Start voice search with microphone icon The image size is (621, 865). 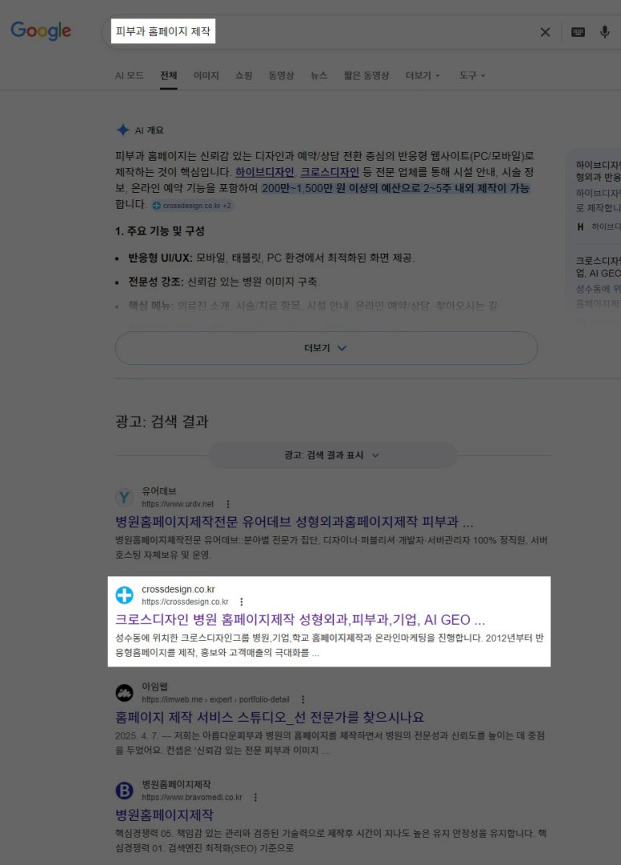[x=604, y=32]
